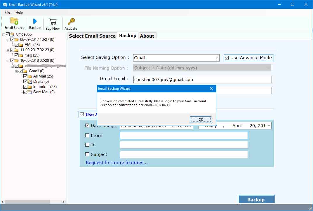Click the To text field

tap(184, 145)
